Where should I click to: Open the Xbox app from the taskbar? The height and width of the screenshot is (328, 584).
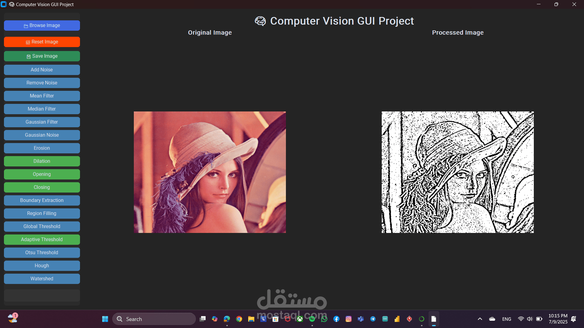(300, 319)
